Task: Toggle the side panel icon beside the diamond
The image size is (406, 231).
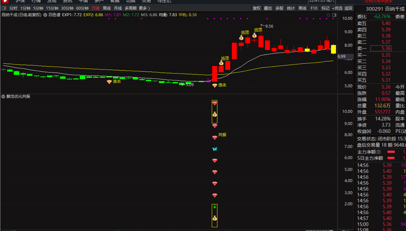Action: click(334, 15)
